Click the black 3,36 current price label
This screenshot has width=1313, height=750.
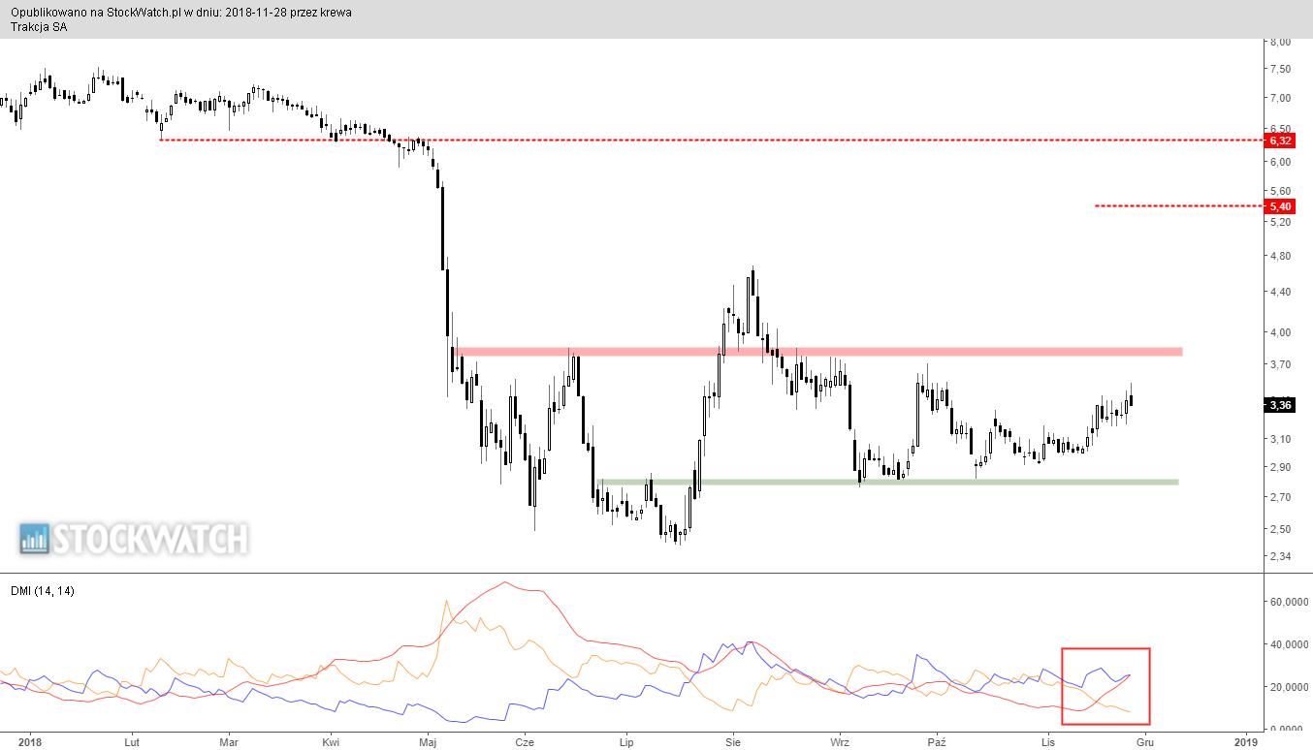pyautogui.click(x=1280, y=405)
